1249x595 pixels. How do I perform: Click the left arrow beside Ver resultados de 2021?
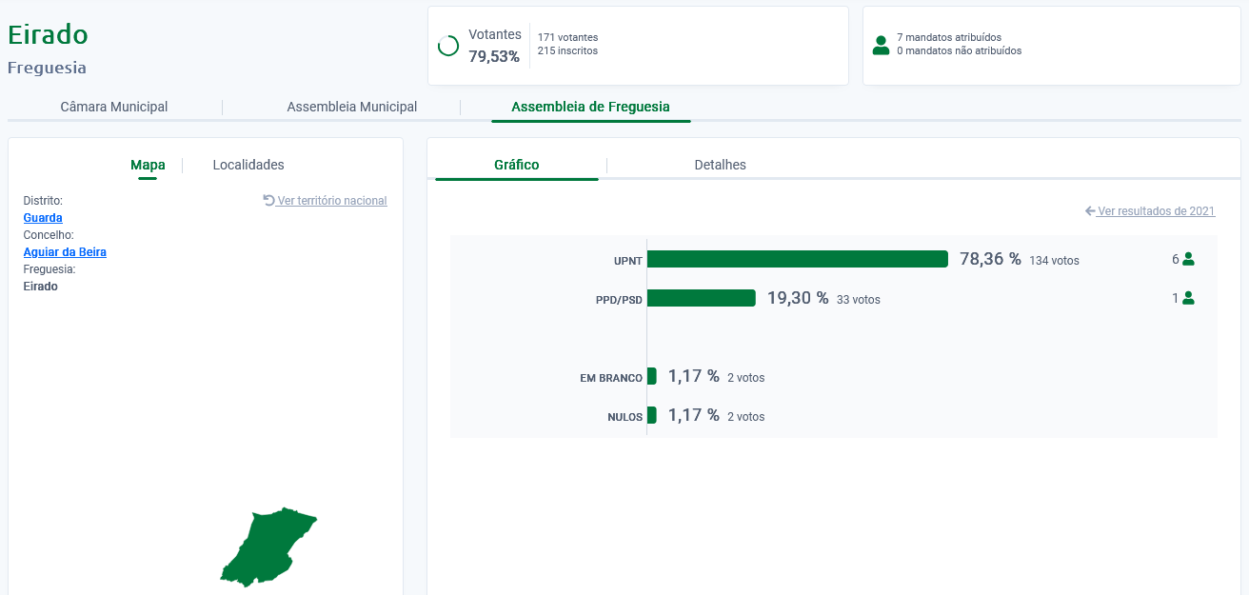[1090, 211]
